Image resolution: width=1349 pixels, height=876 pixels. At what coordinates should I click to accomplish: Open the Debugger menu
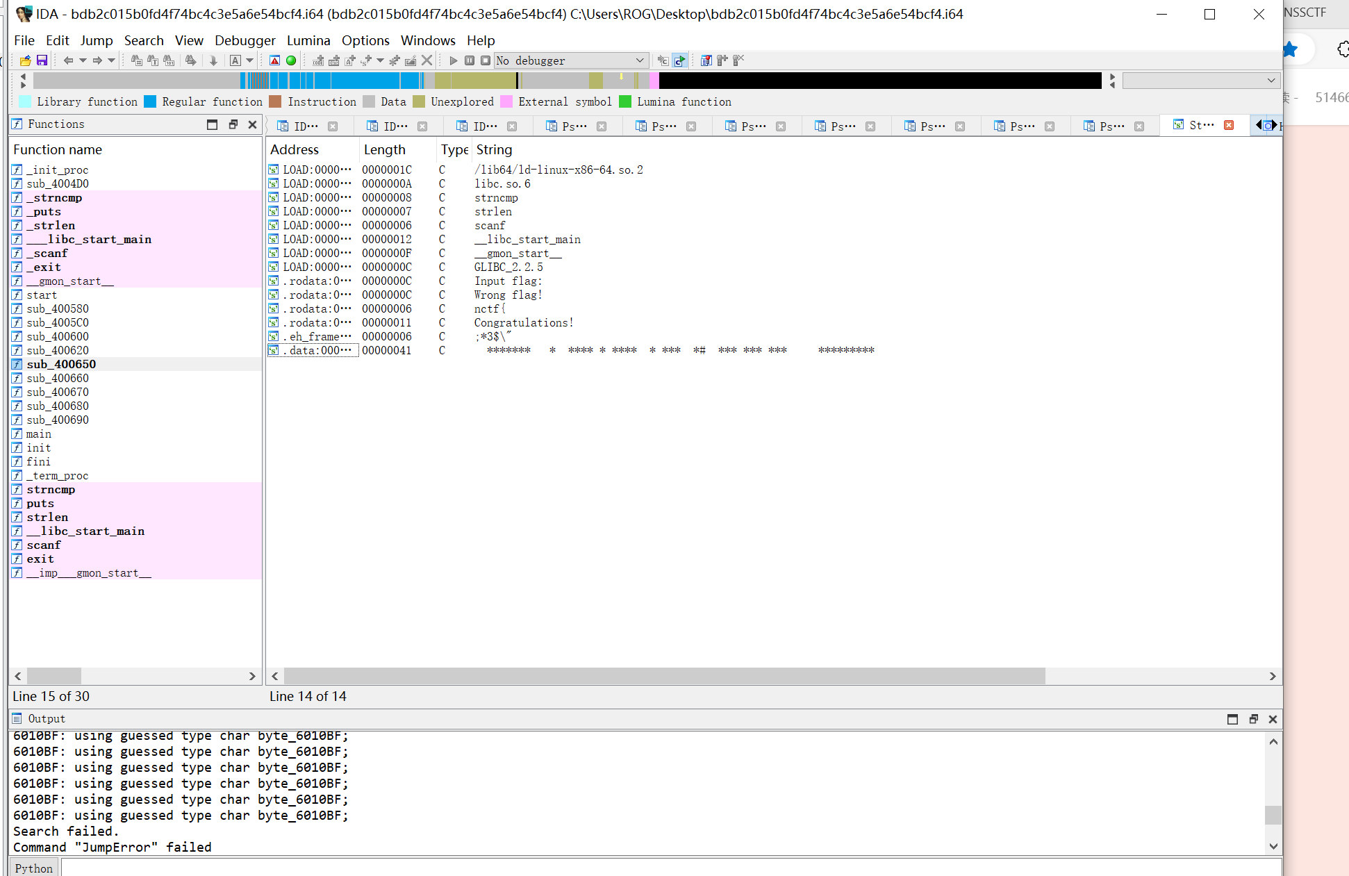245,40
